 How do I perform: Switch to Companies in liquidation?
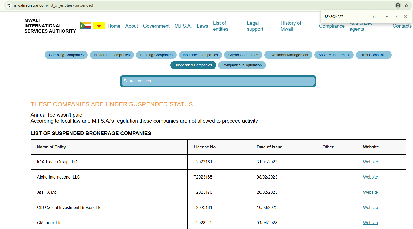[242, 65]
